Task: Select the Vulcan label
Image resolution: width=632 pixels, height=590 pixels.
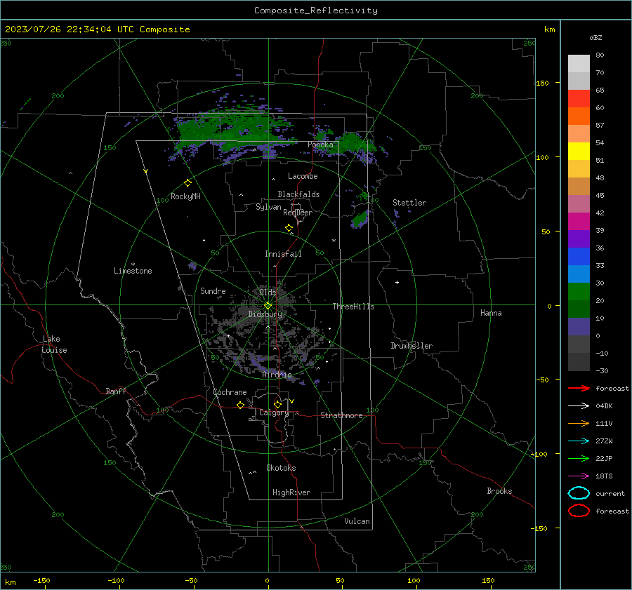Action: pyautogui.click(x=357, y=521)
